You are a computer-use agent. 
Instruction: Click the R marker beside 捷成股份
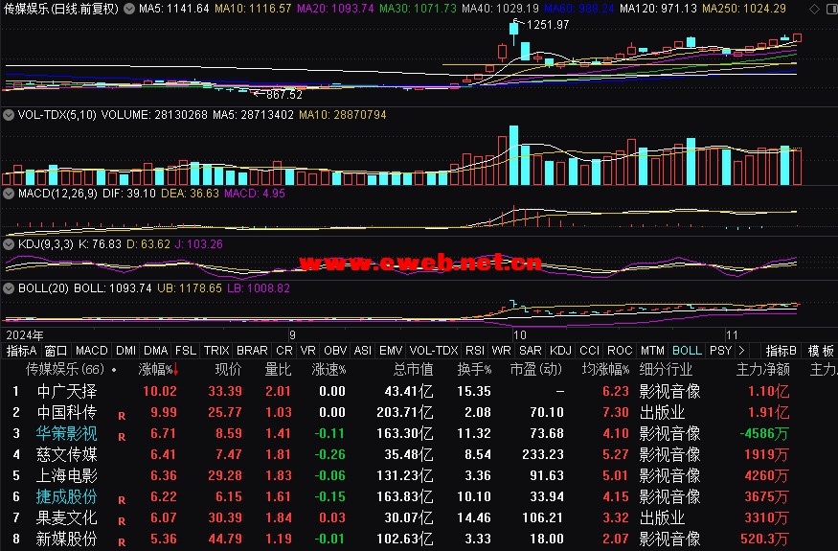pyautogui.click(x=122, y=499)
